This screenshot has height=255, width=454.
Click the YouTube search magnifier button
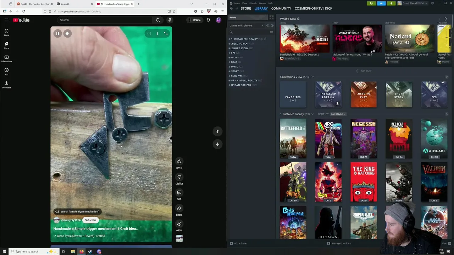pyautogui.click(x=158, y=20)
